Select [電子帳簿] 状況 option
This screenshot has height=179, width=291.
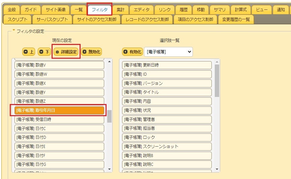click(x=167, y=110)
